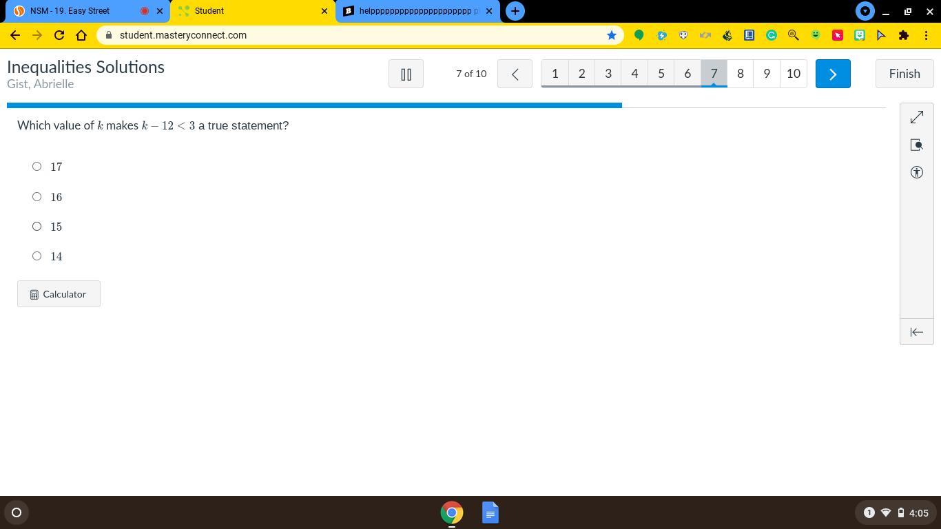Open the blue lightning bolt extension
The height and width of the screenshot is (529, 941).
click(x=661, y=35)
